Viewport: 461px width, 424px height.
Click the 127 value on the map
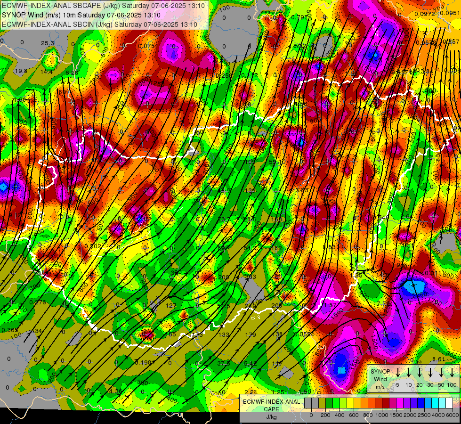tap(171, 305)
